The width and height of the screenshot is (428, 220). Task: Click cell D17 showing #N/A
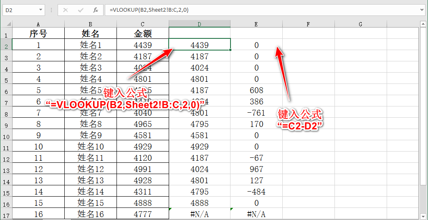pyautogui.click(x=200, y=214)
